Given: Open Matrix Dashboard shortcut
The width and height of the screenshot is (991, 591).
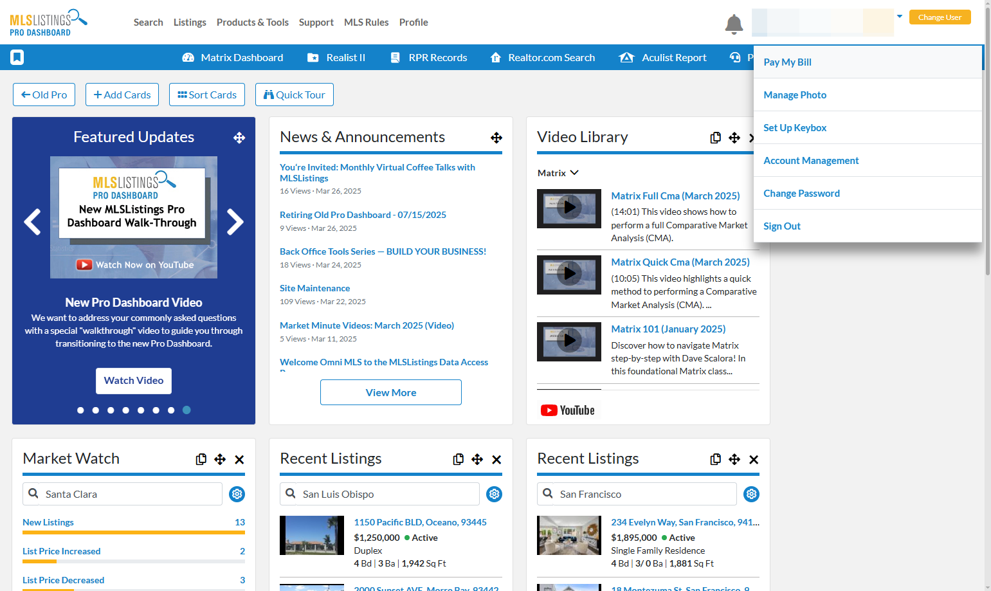Looking at the screenshot, I should pyautogui.click(x=232, y=57).
